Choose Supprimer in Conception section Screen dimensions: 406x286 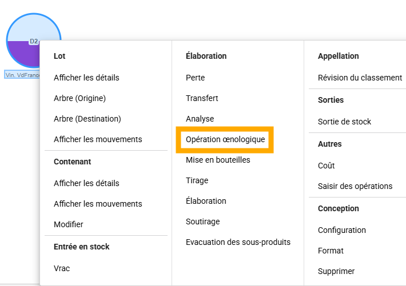pos(336,271)
